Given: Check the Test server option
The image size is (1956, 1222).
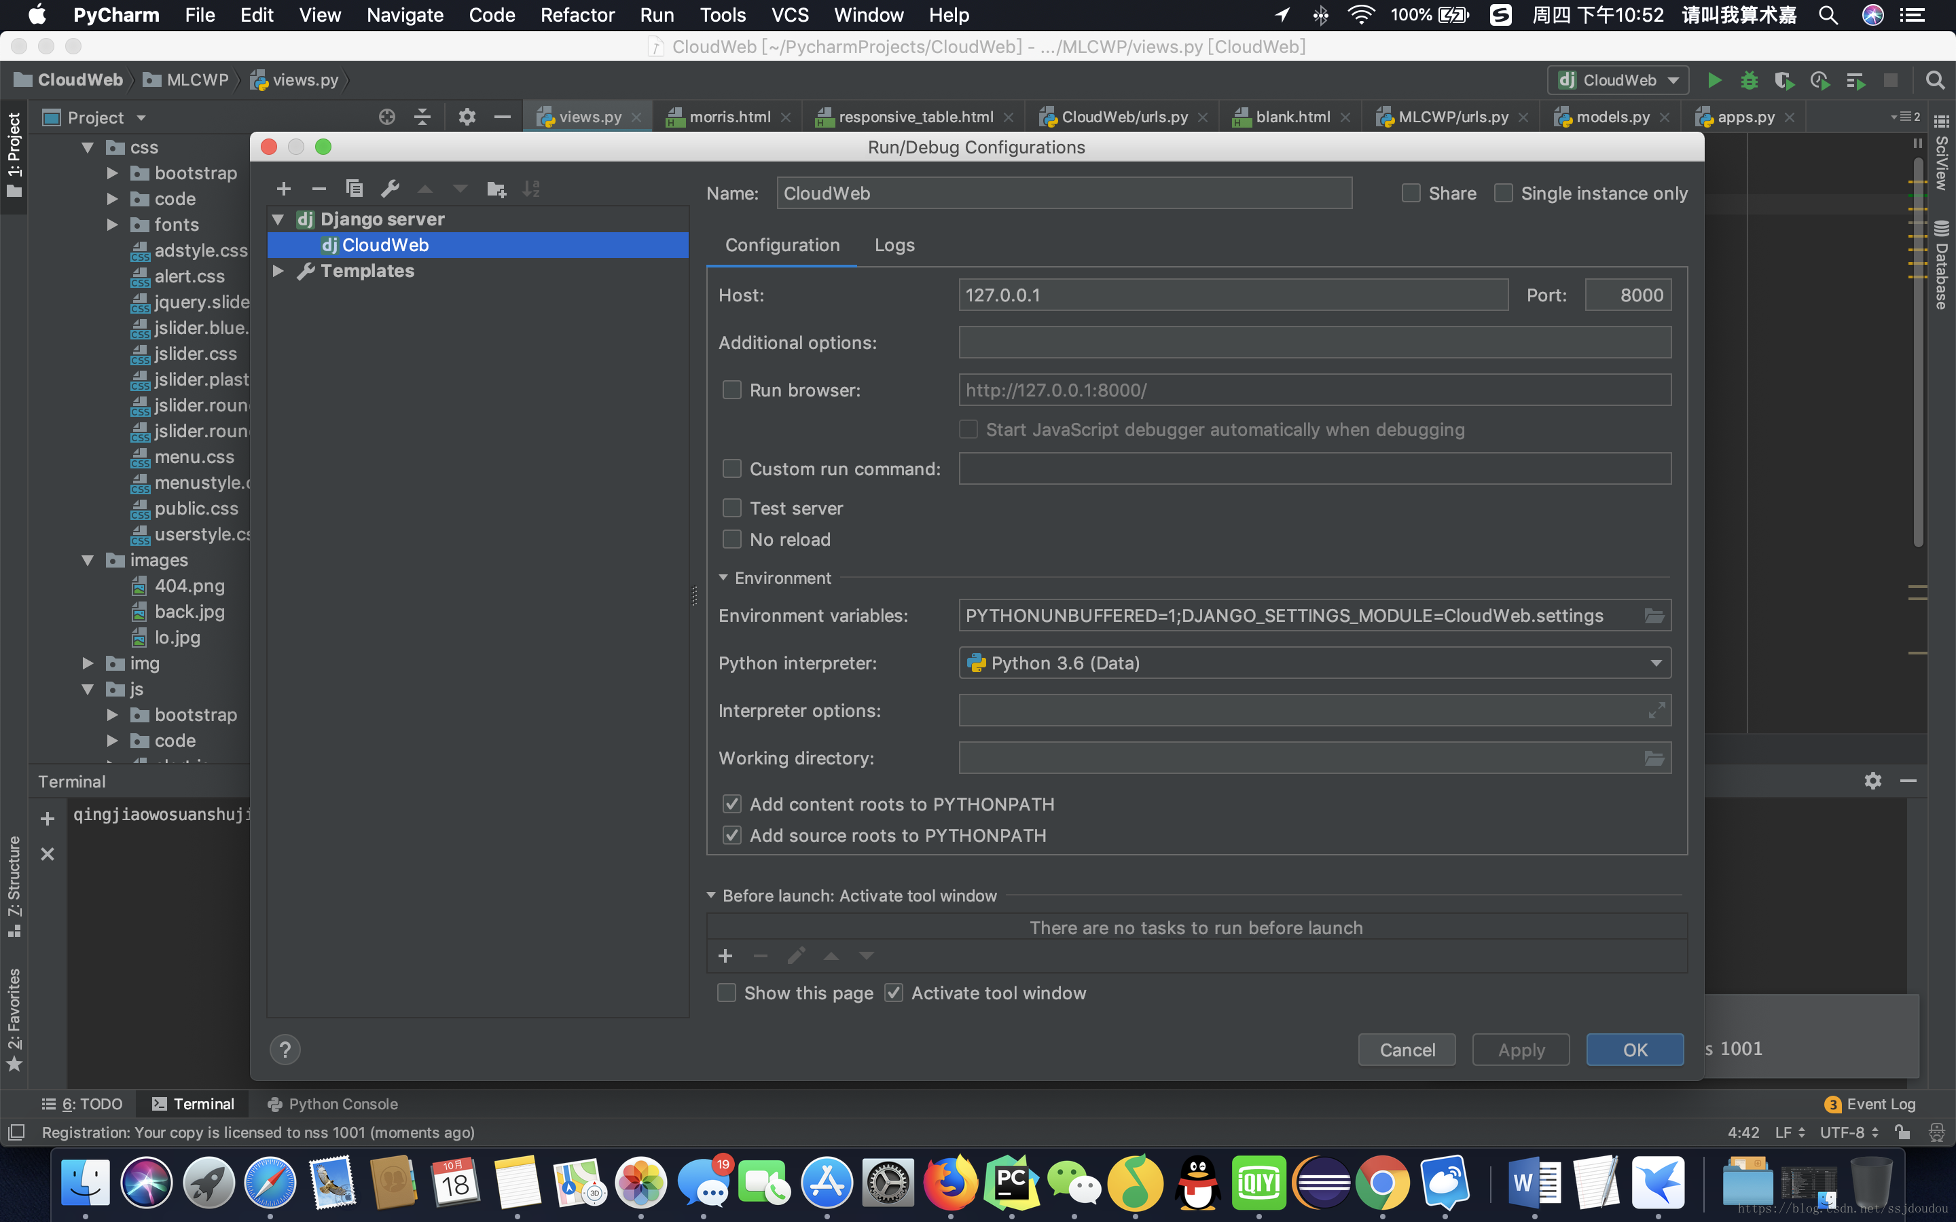Looking at the screenshot, I should (731, 508).
